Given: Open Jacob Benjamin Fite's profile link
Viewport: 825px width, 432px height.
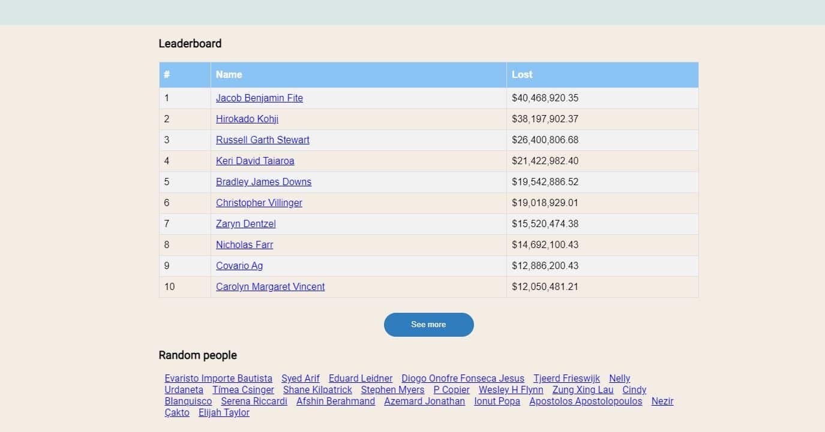Looking at the screenshot, I should [x=259, y=98].
